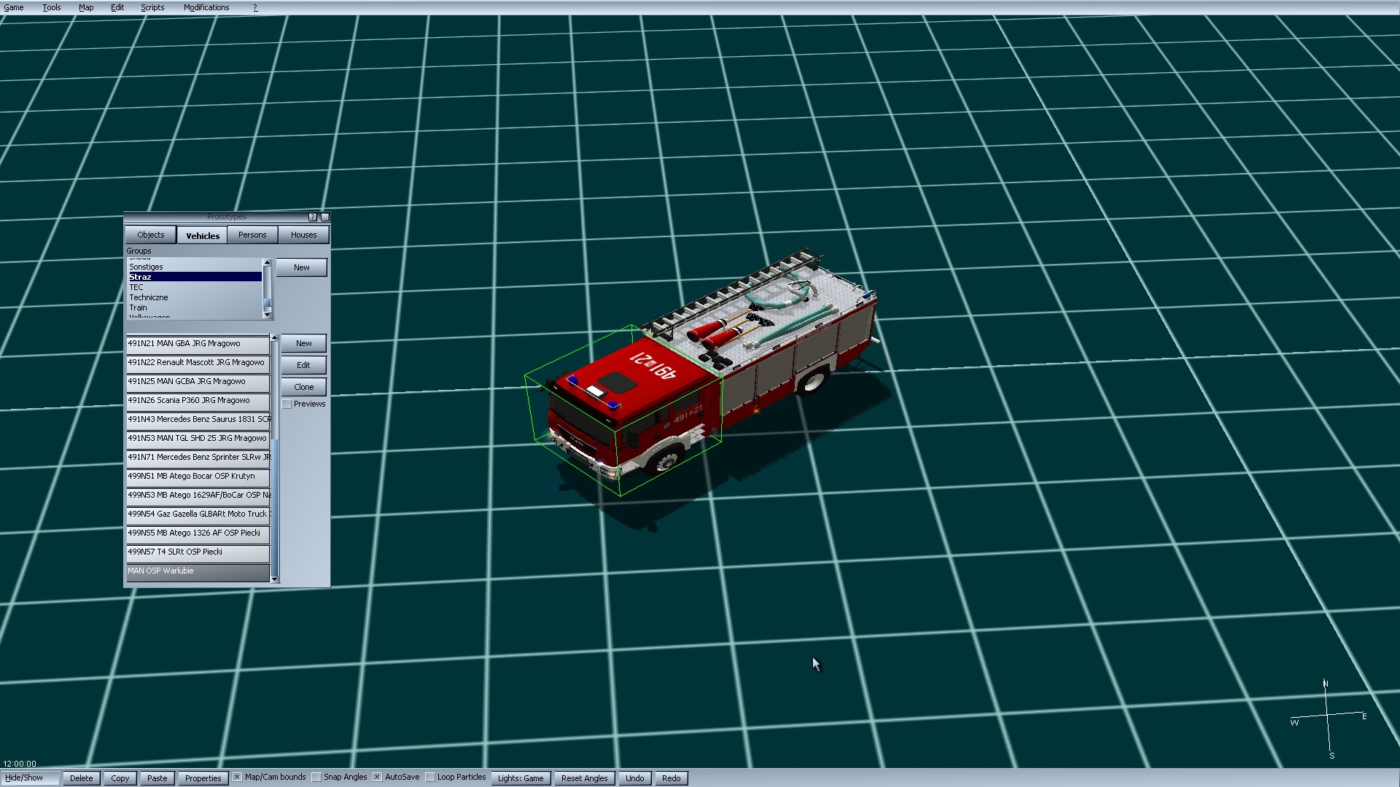Click the Edit prototype button
Screen dimensions: 1400x787
pos(304,365)
